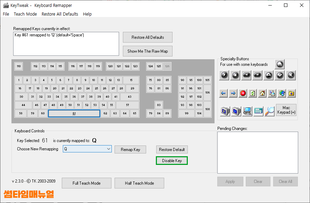Select key 90 on numeric keypad
Viewport: 310px width, 203px height.
[182, 80]
